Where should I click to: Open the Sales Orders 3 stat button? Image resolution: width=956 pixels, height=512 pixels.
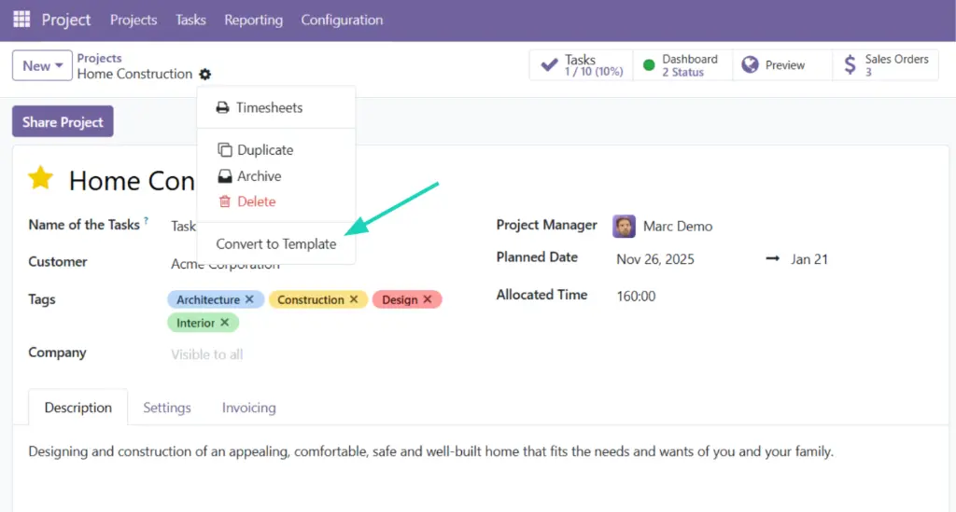[x=885, y=65]
